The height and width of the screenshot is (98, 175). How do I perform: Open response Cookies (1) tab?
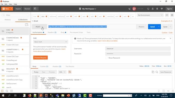[44, 66]
